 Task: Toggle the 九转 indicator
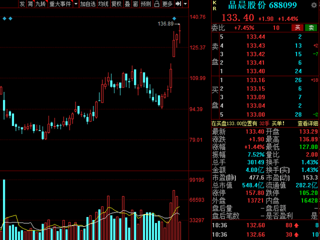coord(40,3)
